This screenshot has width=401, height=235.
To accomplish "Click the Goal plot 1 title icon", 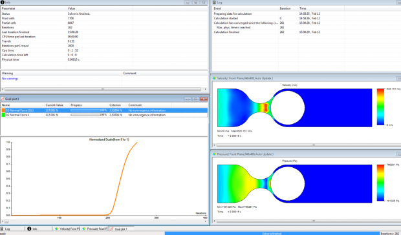I will point(3,99).
